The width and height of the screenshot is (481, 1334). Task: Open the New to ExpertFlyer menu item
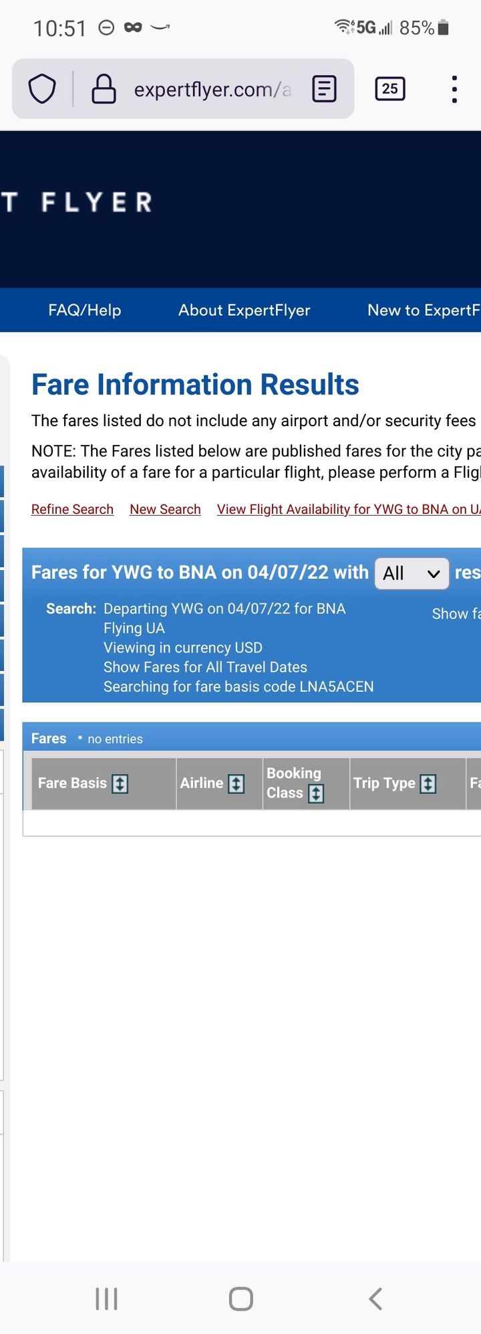click(424, 310)
